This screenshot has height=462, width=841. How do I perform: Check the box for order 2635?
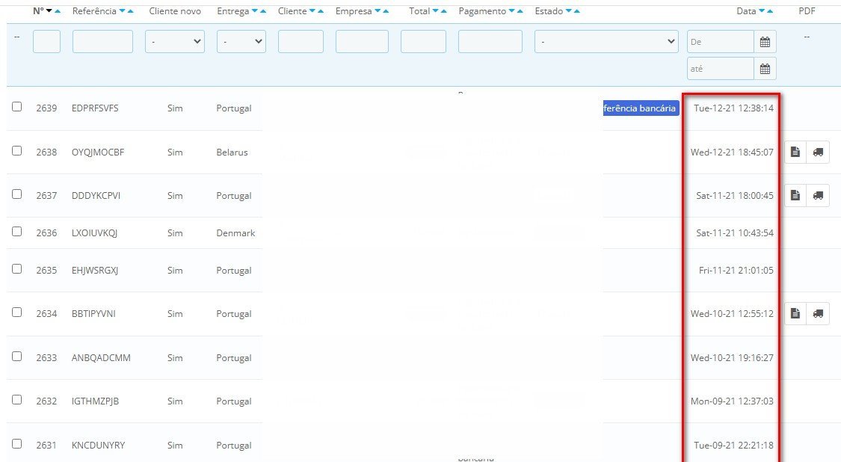pyautogui.click(x=17, y=269)
